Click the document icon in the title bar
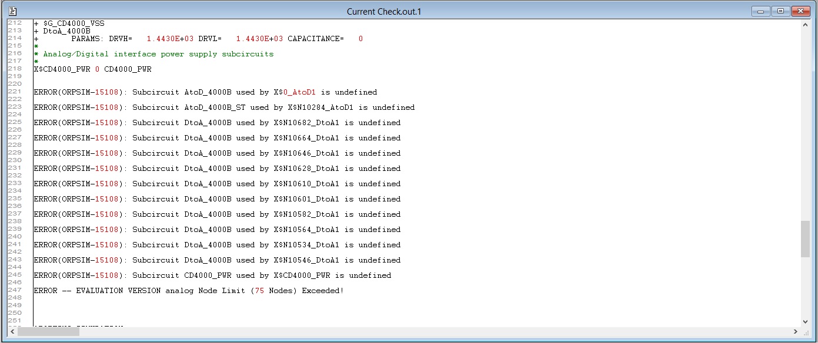818x343 pixels. point(12,11)
